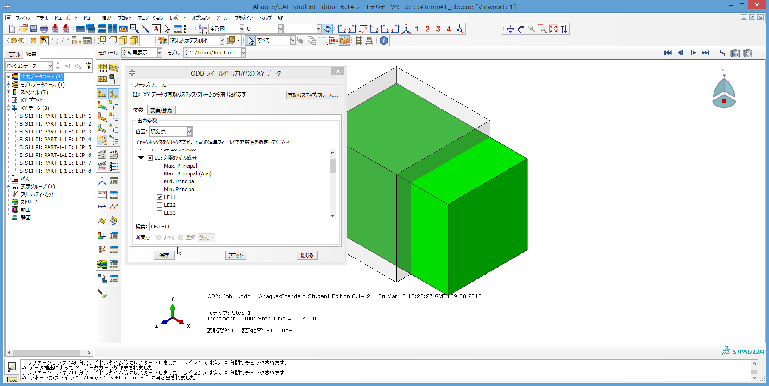Check the LE22 checkbox

click(x=160, y=205)
